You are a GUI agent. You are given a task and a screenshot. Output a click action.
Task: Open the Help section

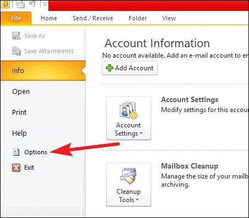(19, 133)
